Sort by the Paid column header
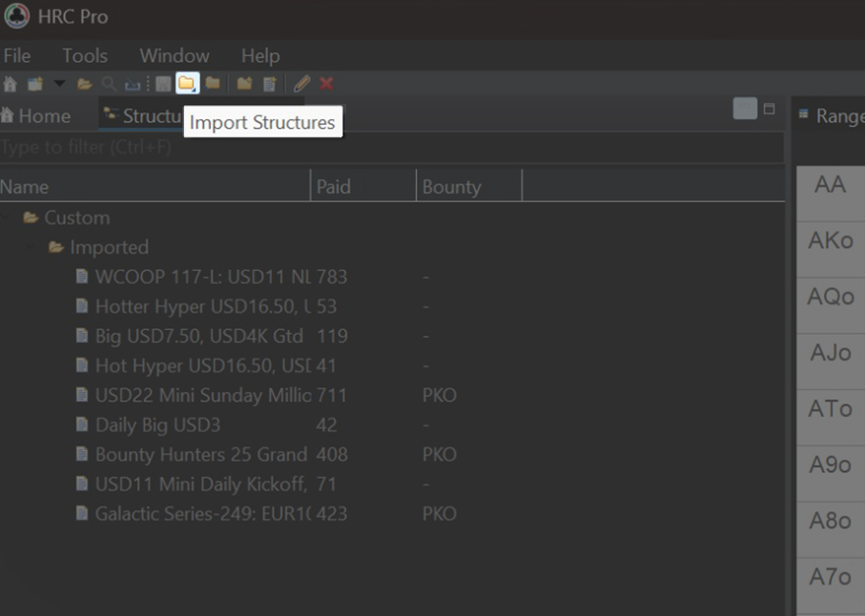Viewport: 865px width, 616px height. point(362,187)
